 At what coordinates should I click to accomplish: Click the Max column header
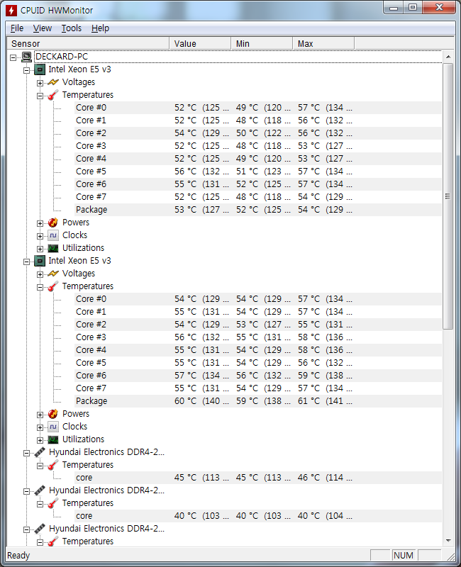point(323,43)
